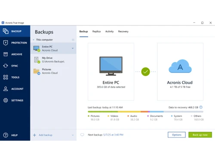Switch to the Backup tab
Image resolution: width=215 pixels, height=161 pixels.
(83, 31)
